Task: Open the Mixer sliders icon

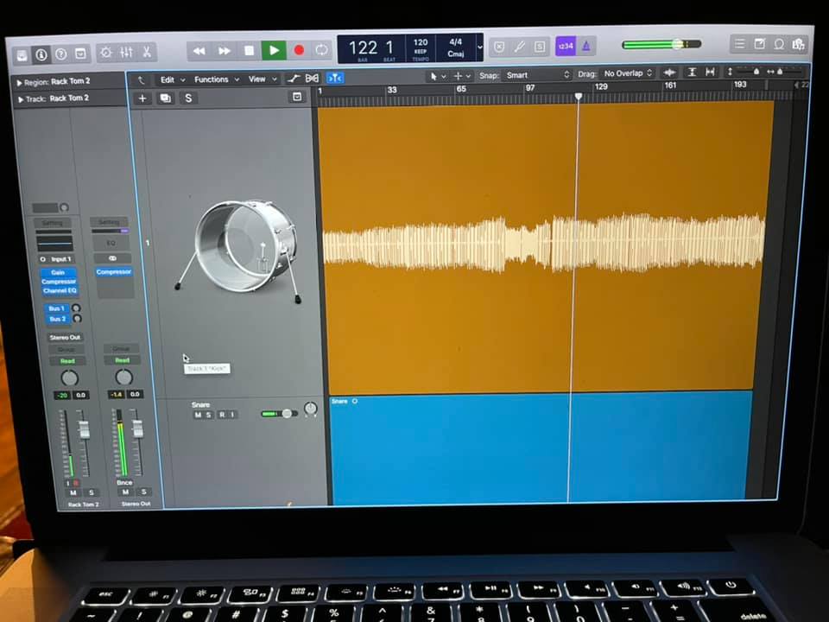Action: point(126,52)
